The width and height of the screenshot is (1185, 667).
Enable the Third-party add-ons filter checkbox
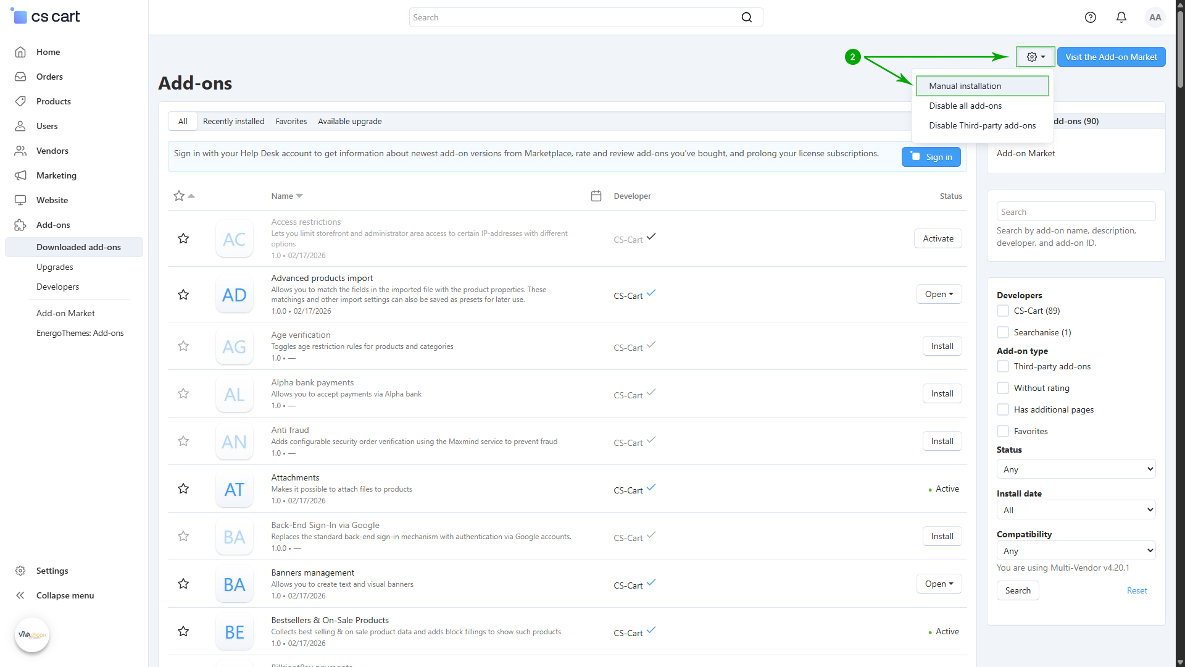1003,366
